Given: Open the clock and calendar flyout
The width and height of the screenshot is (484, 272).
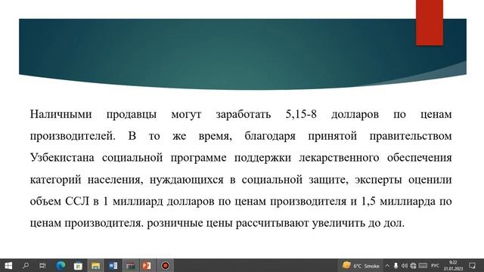Looking at the screenshot, I should click(x=453, y=265).
